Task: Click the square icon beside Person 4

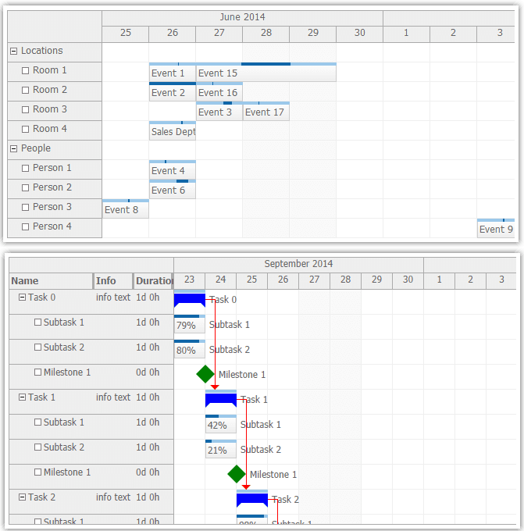Action: [x=26, y=226]
